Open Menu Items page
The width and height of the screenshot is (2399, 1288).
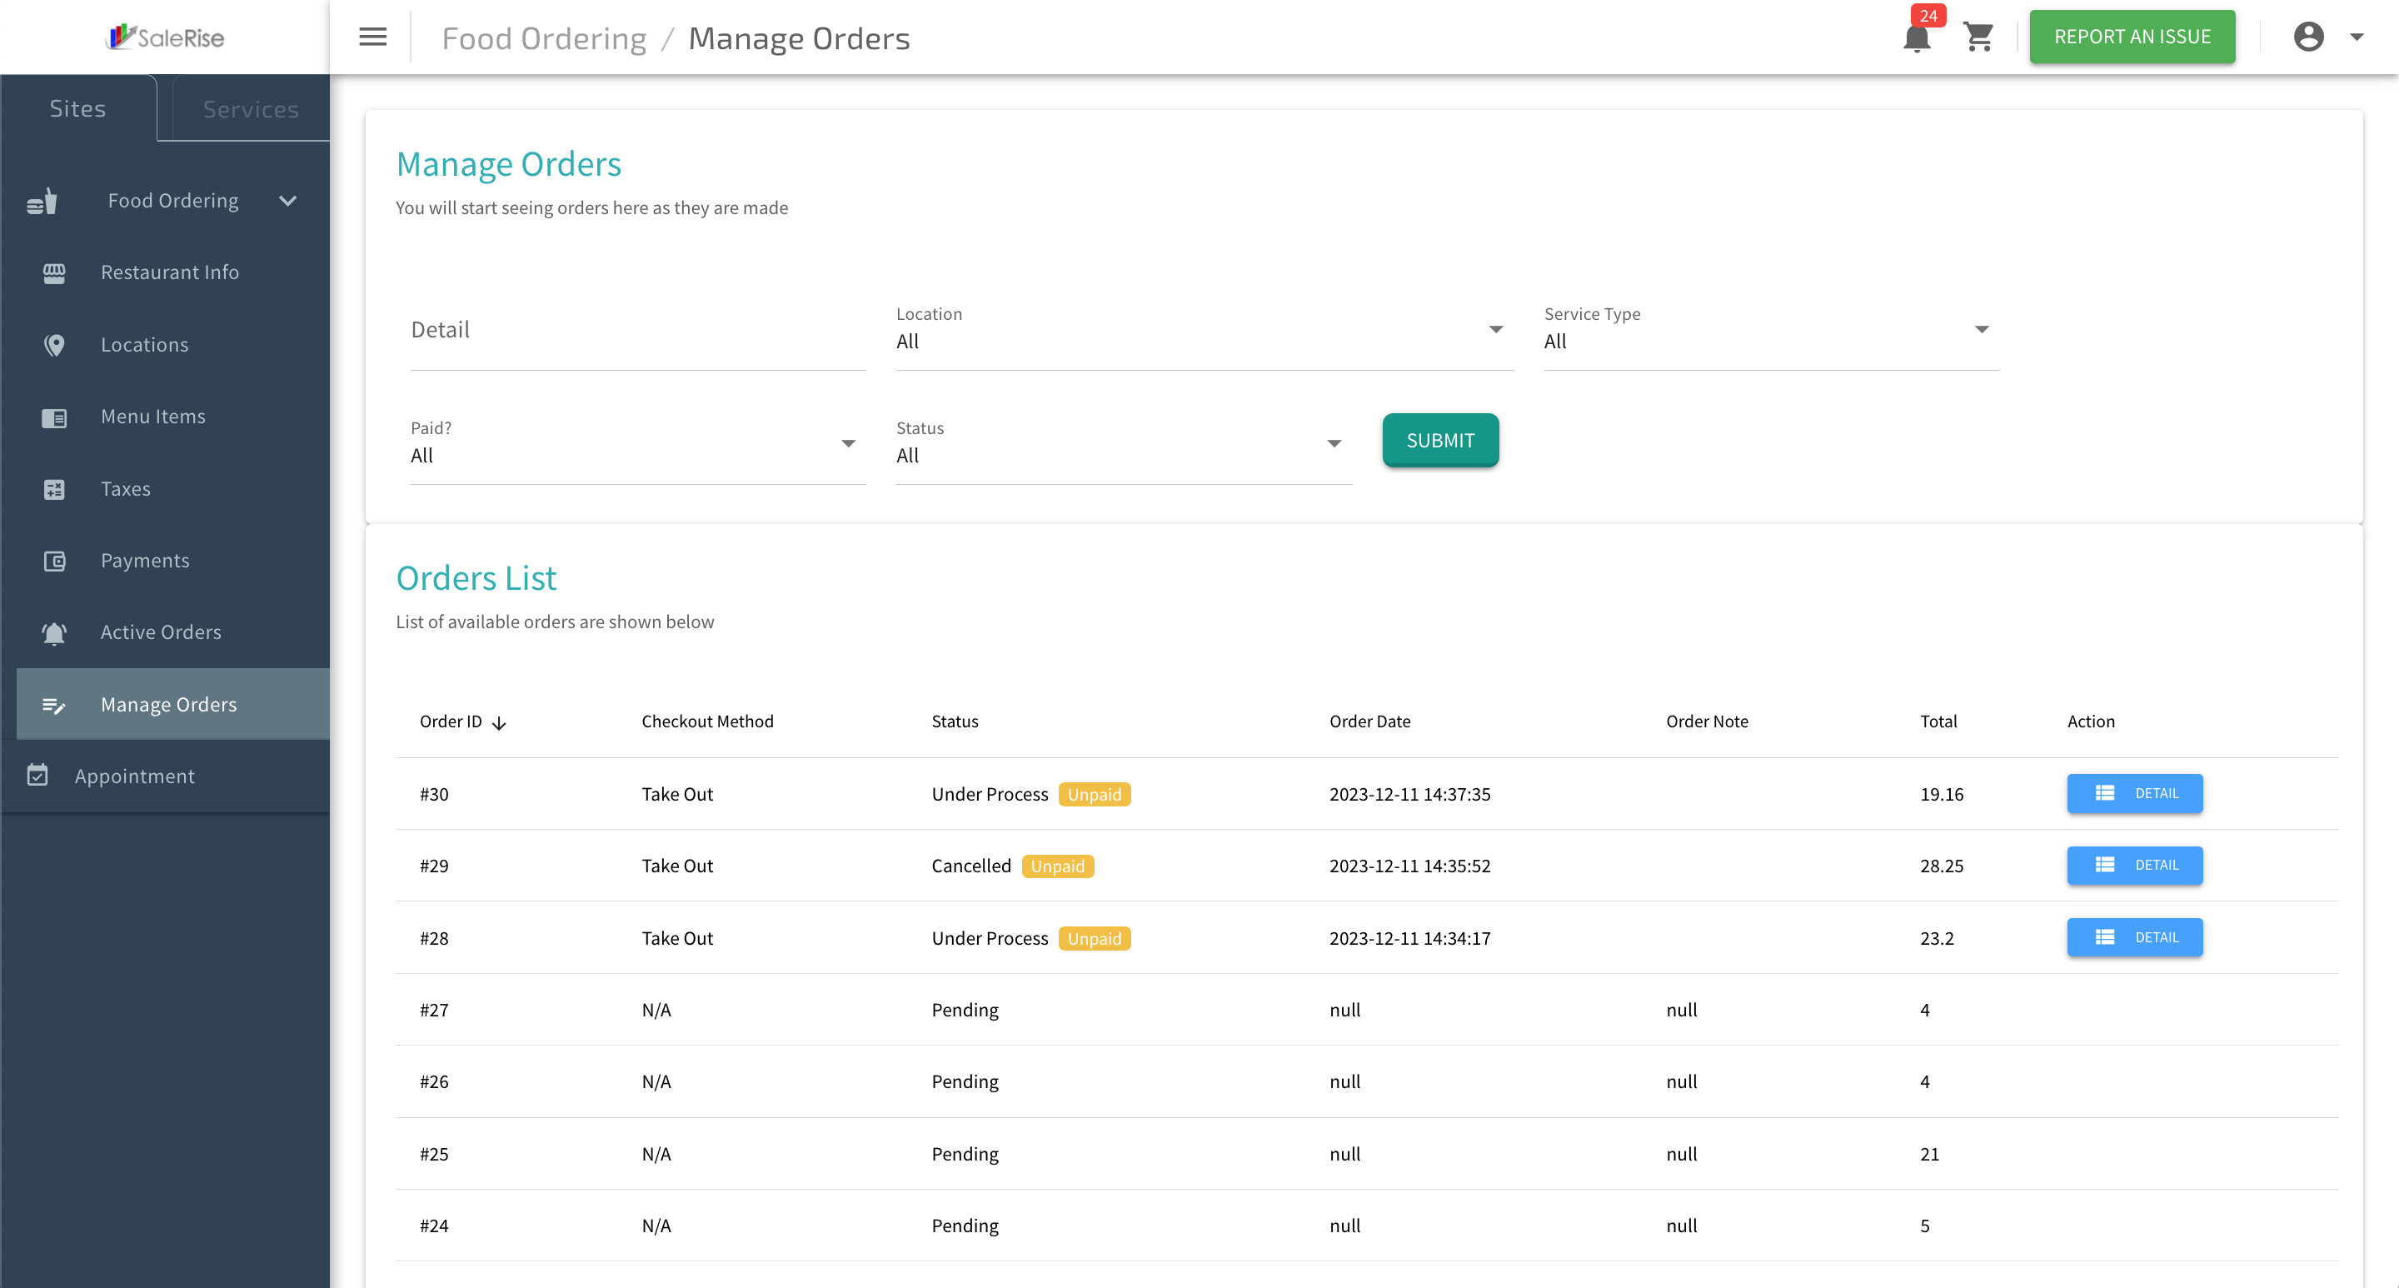pyautogui.click(x=173, y=417)
